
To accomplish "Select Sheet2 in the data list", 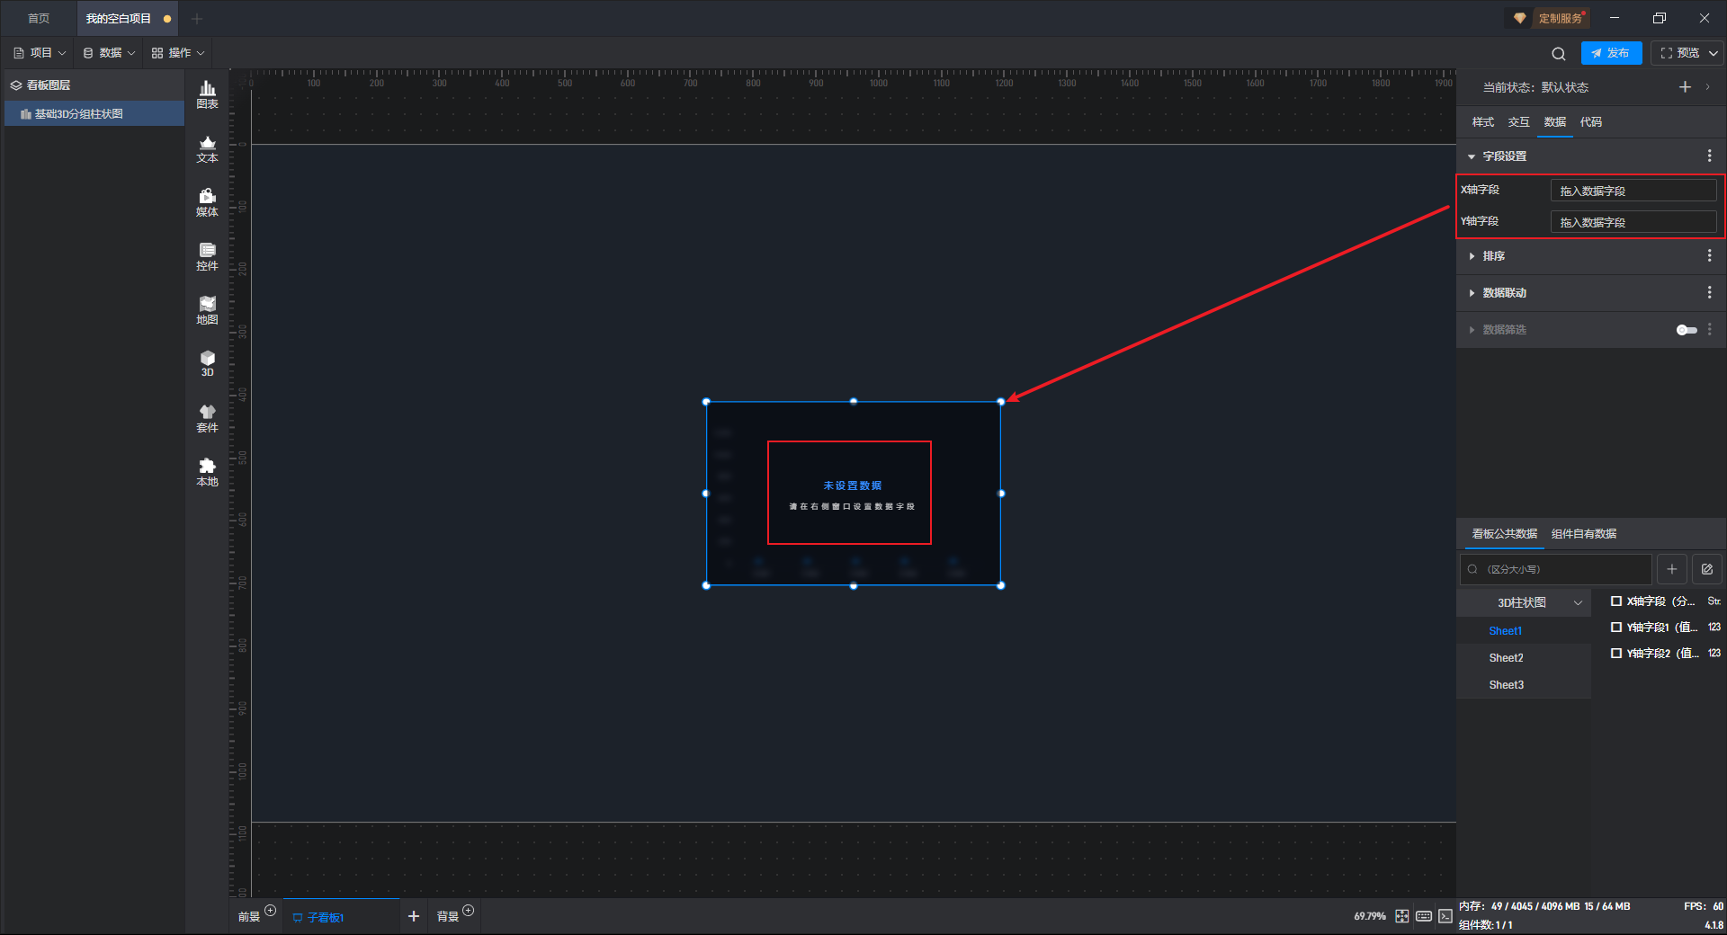I will click(1506, 658).
